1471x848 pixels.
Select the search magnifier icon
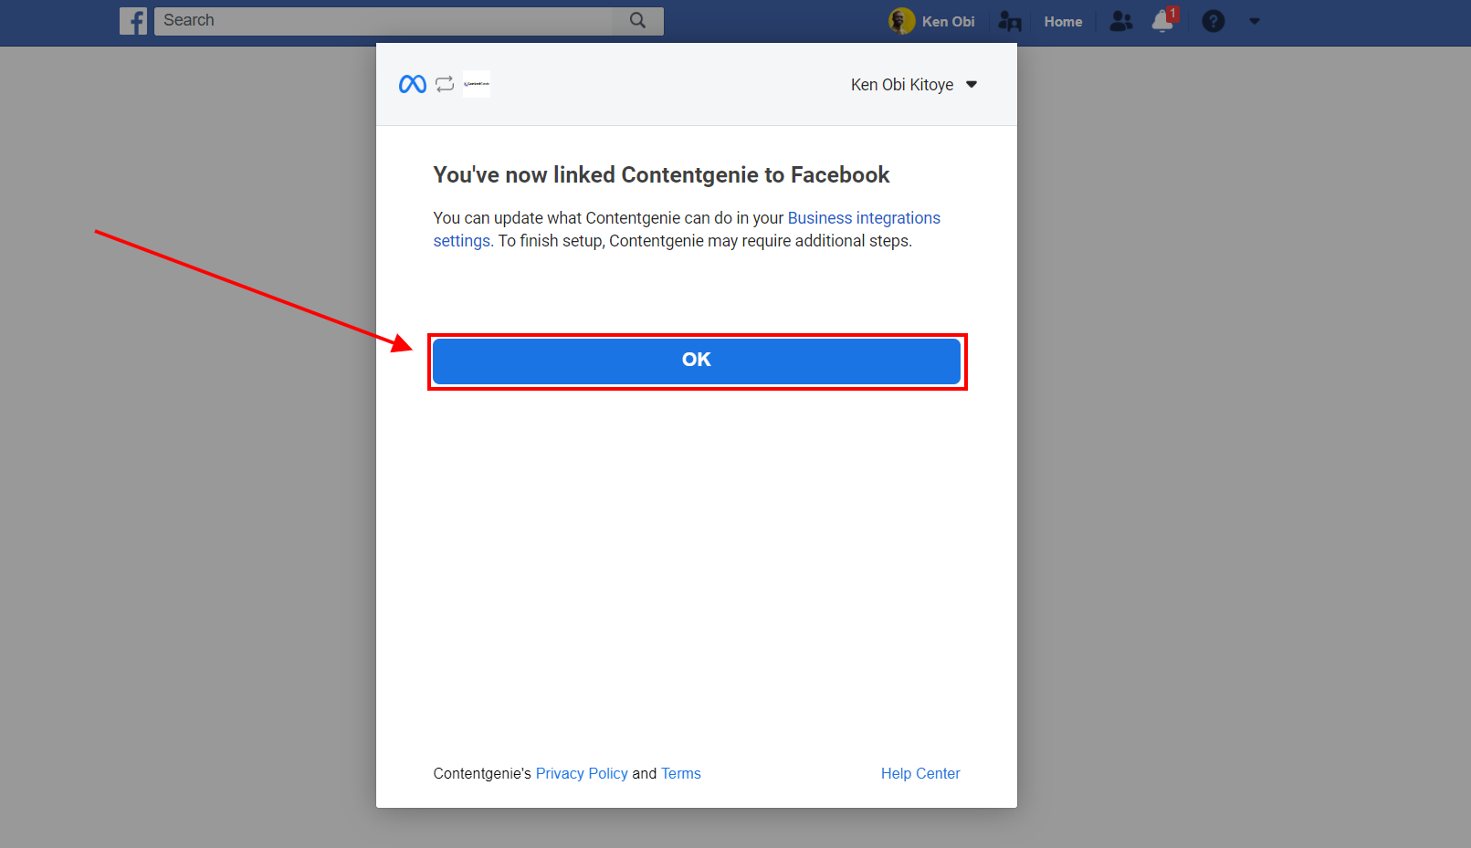(x=637, y=20)
